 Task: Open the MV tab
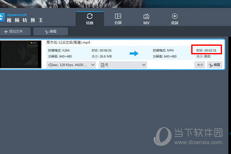[146, 19]
